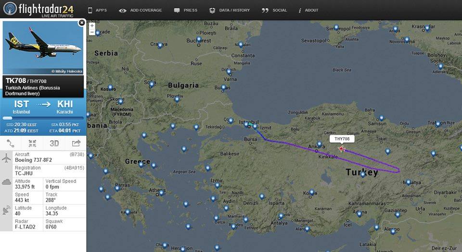Open the Social menu
The height and width of the screenshot is (252, 462).
coord(274,10)
